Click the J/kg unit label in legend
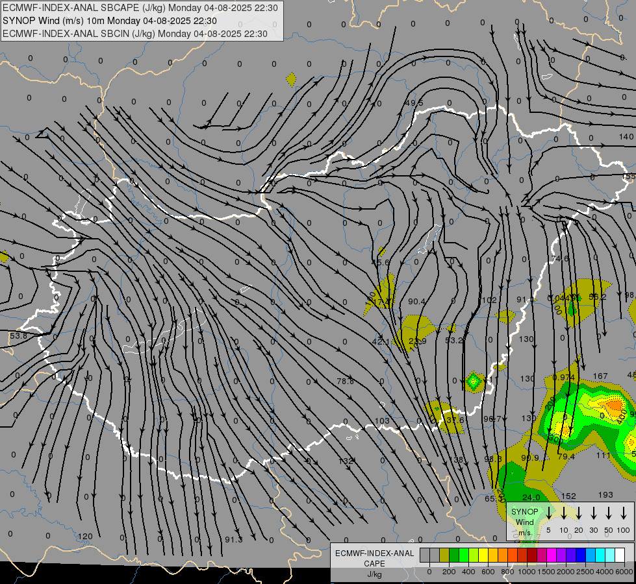 click(374, 575)
